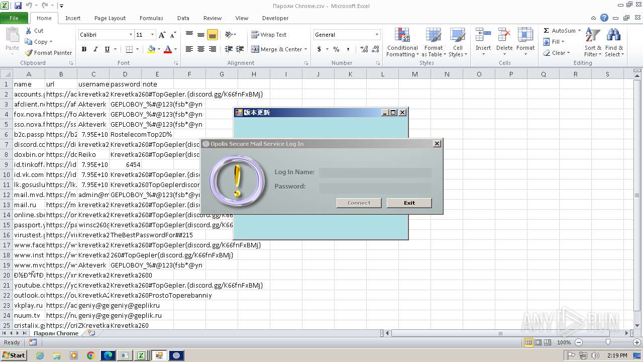Open the Format cells menu
Image resolution: width=643 pixels, height=362 pixels.
(525, 42)
